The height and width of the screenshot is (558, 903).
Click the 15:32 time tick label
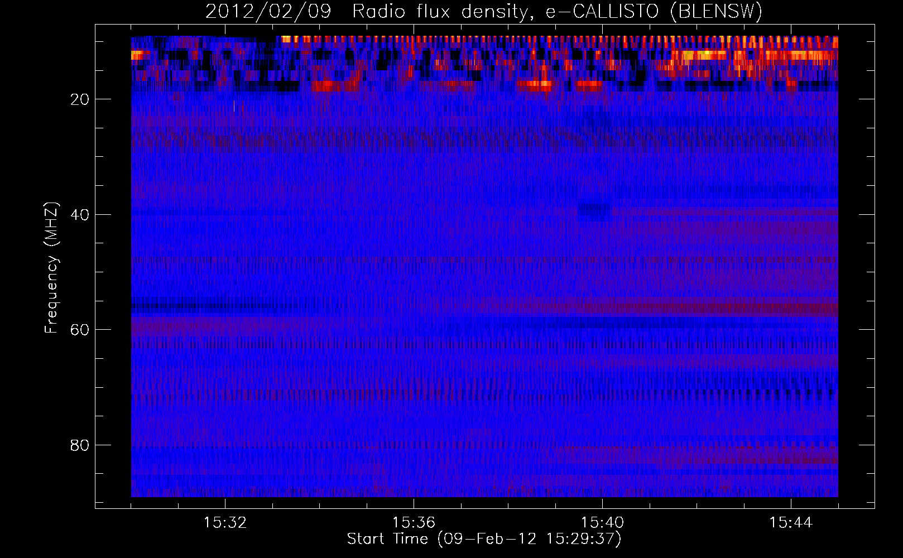coord(225,523)
